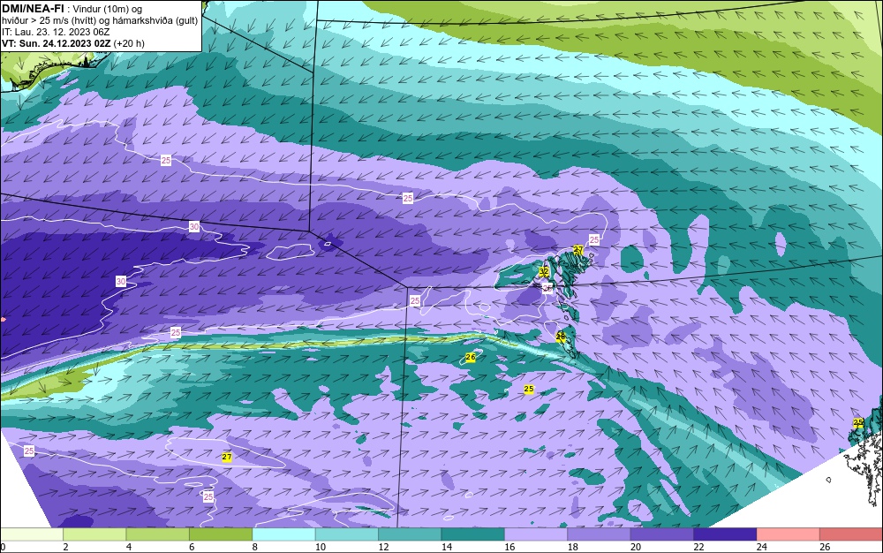Pick the 24–26 pink legend swatch
Viewport: 883px width, 553px height.
(789, 534)
